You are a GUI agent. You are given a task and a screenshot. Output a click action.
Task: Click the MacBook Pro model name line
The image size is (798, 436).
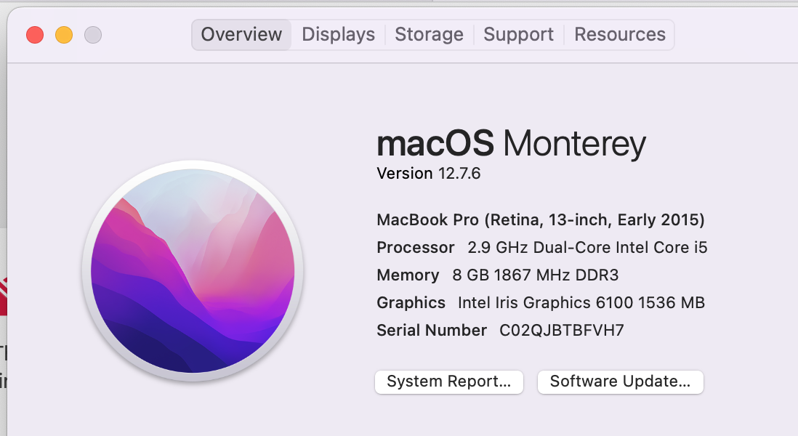tap(541, 219)
